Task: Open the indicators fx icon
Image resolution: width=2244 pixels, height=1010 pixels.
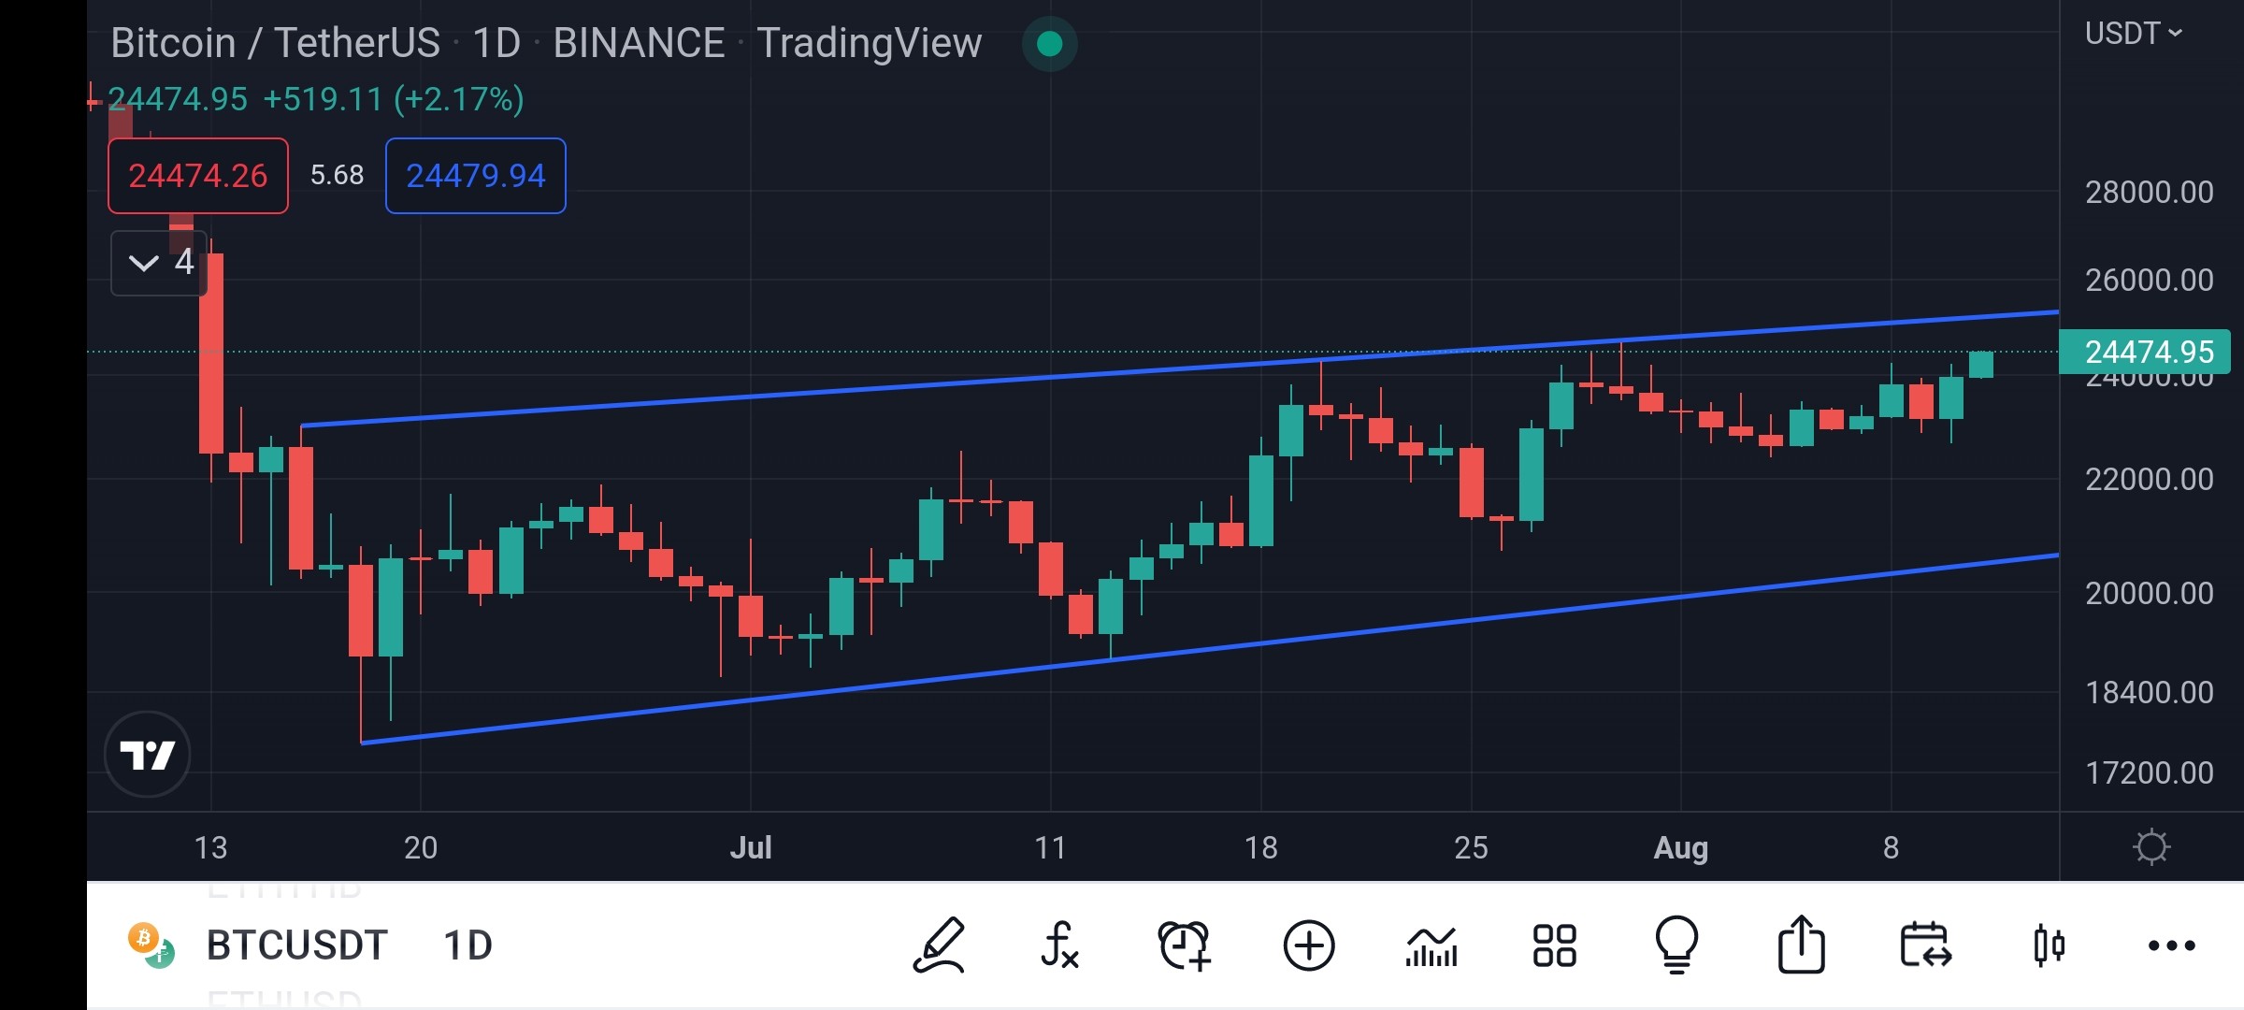Action: tap(1060, 945)
